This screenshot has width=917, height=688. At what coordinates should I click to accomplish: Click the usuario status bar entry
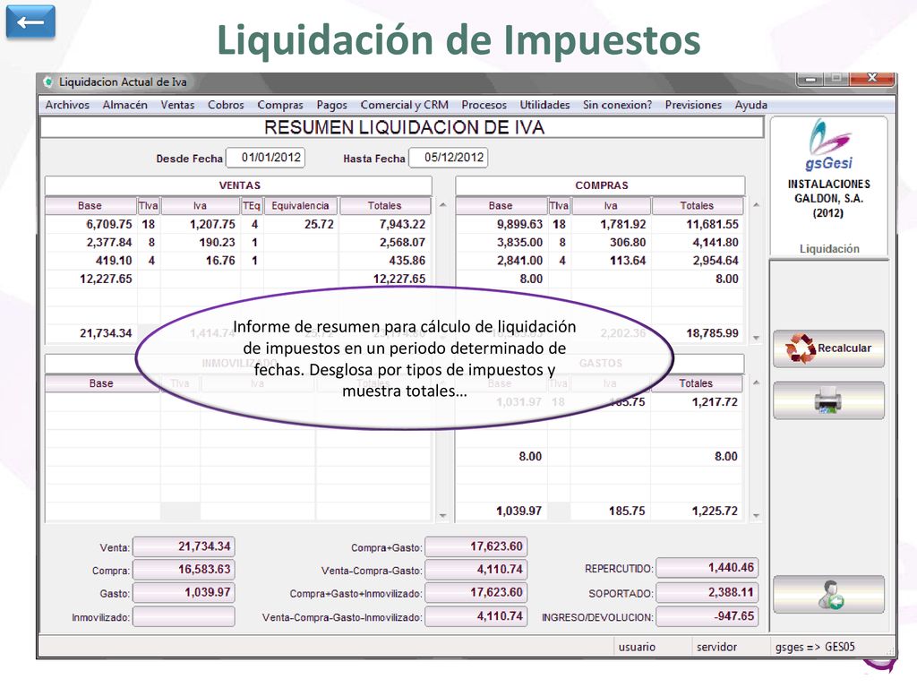pyautogui.click(x=637, y=647)
